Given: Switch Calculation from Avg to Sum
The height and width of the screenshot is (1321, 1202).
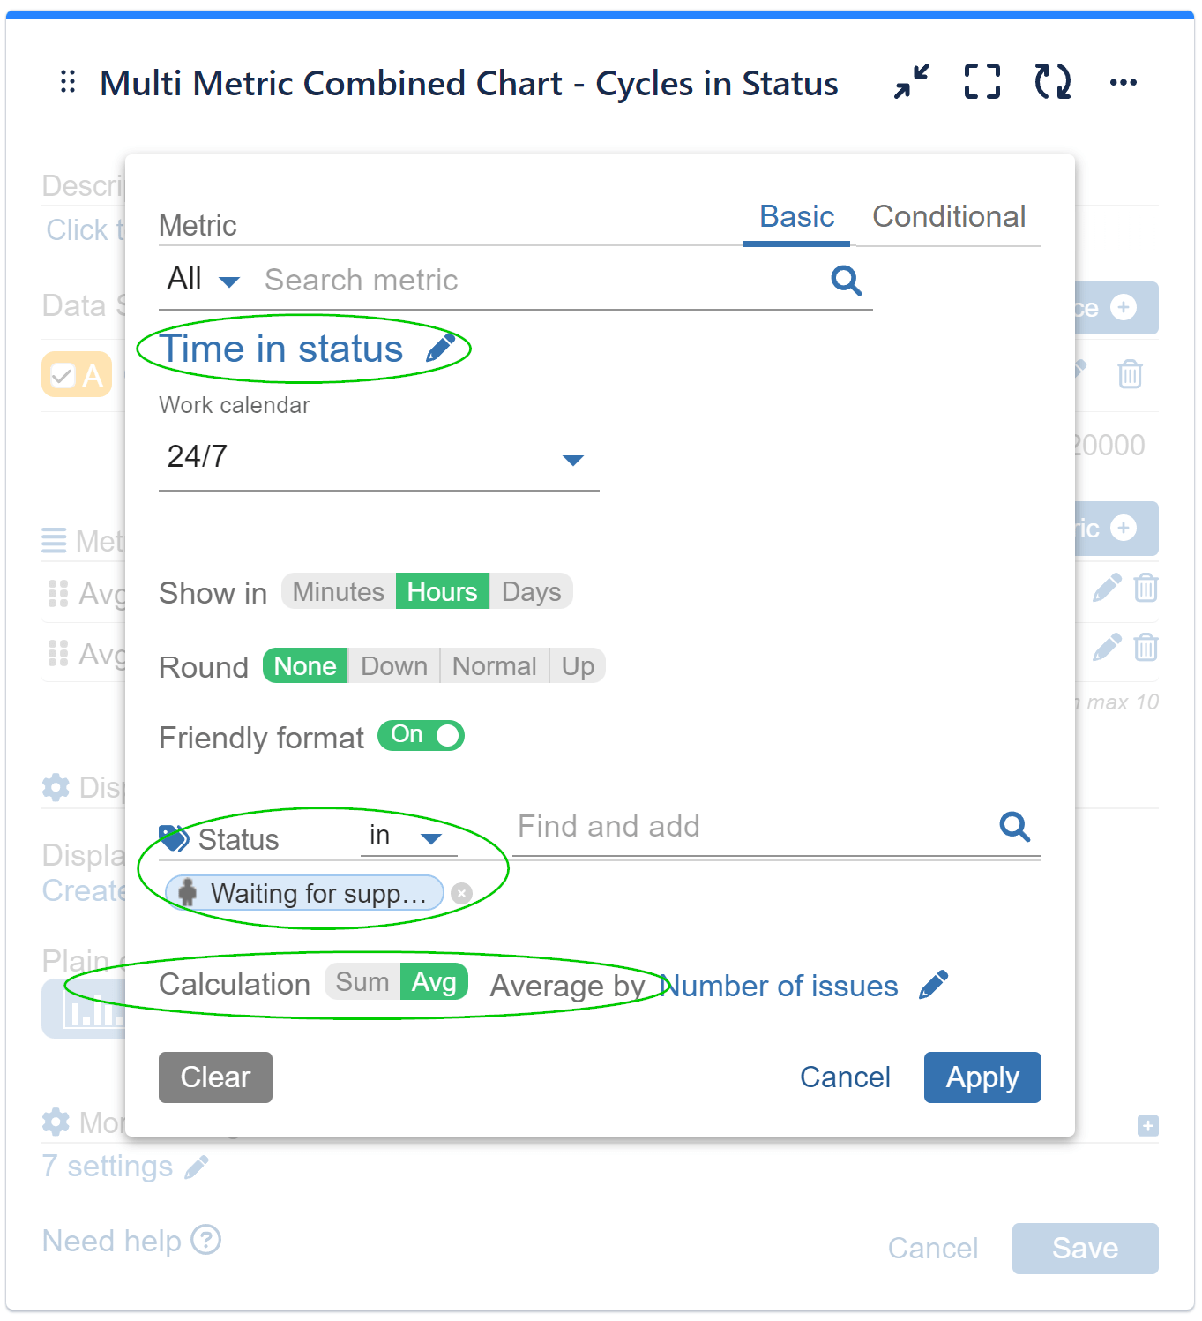Looking at the screenshot, I should [x=362, y=981].
